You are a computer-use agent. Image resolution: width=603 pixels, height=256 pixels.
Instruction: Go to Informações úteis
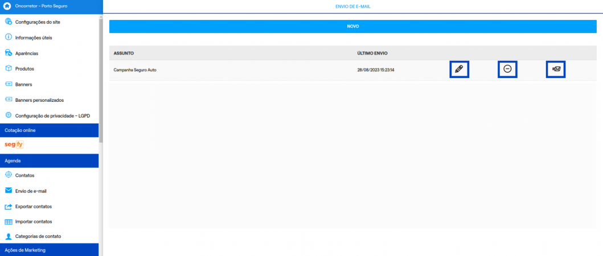point(34,38)
